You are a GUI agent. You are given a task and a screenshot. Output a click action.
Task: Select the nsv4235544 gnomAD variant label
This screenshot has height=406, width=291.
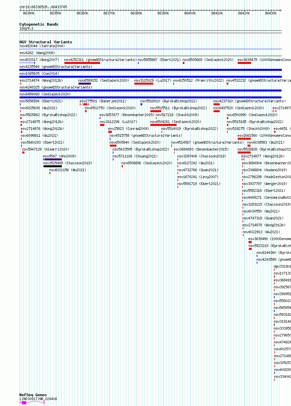coord(56,67)
